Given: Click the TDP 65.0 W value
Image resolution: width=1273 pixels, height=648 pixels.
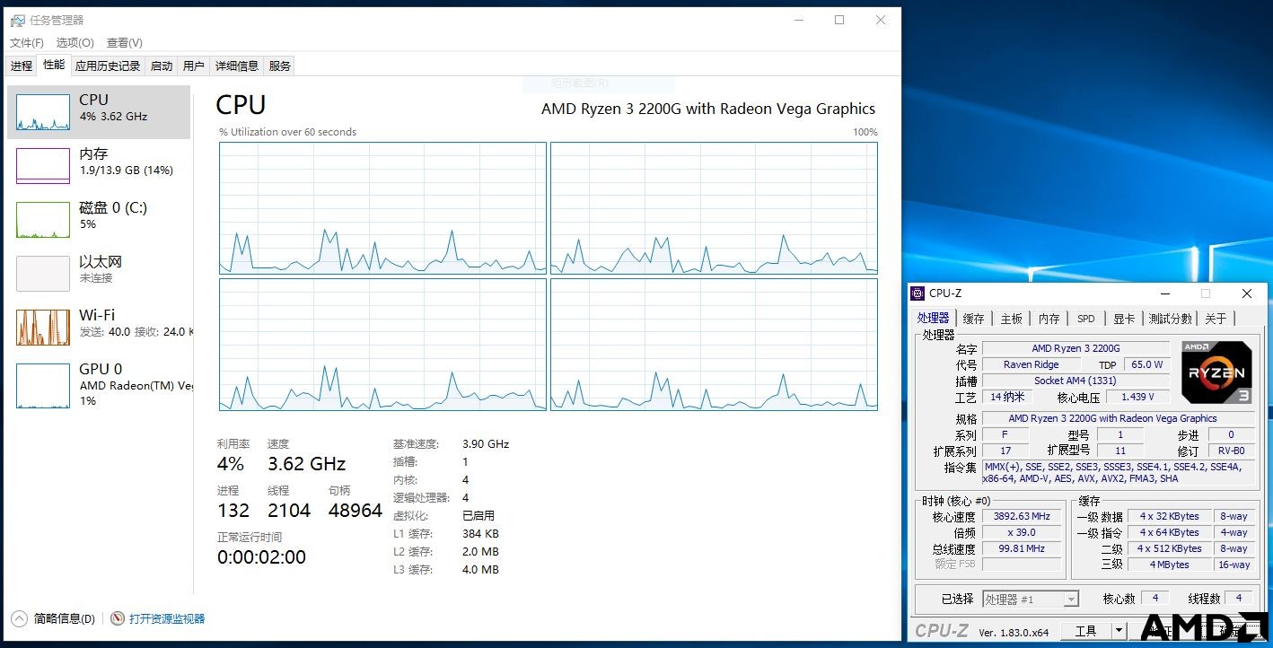Looking at the screenshot, I should click(x=1146, y=364).
